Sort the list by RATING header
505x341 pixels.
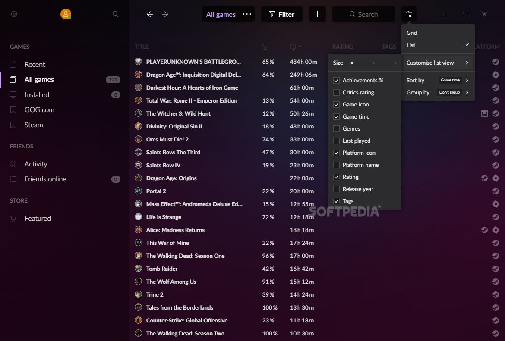(343, 47)
